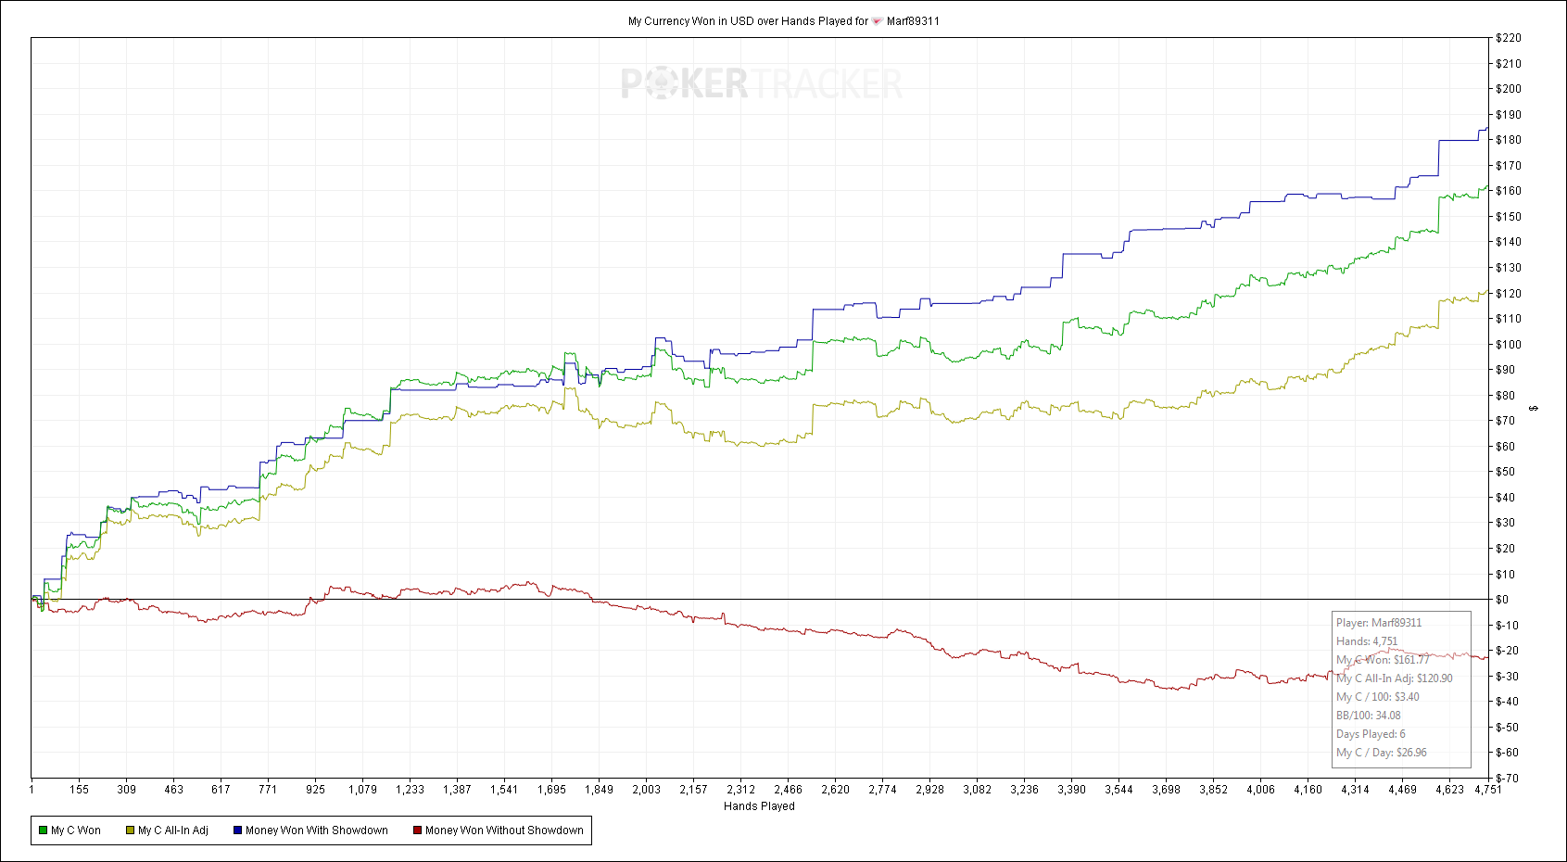Click the $0 label on the y-axis
1567x862 pixels.
(1502, 600)
